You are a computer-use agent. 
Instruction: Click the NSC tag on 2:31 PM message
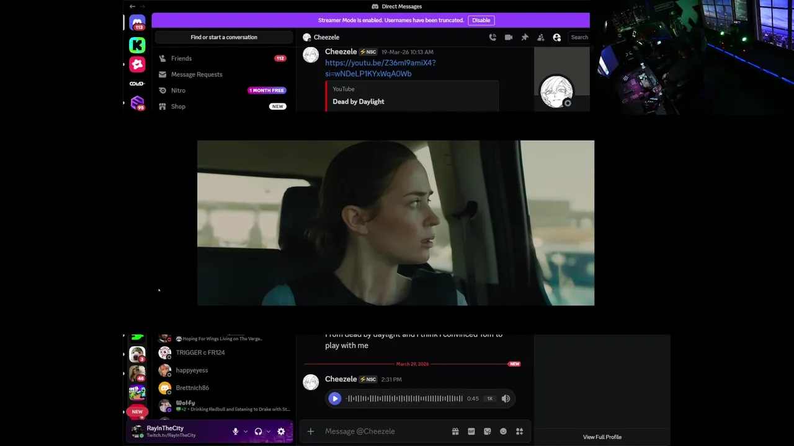(368, 379)
